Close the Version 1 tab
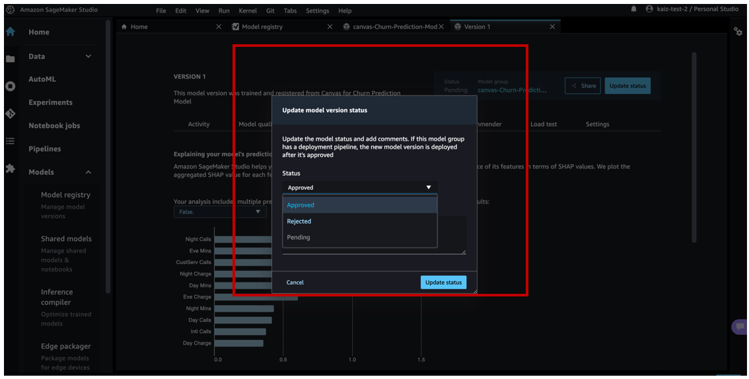This screenshot has height=379, width=749. tap(552, 26)
